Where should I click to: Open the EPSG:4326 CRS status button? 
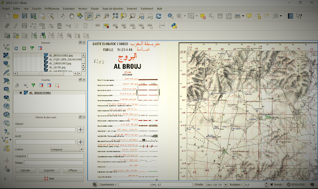coord(296,185)
